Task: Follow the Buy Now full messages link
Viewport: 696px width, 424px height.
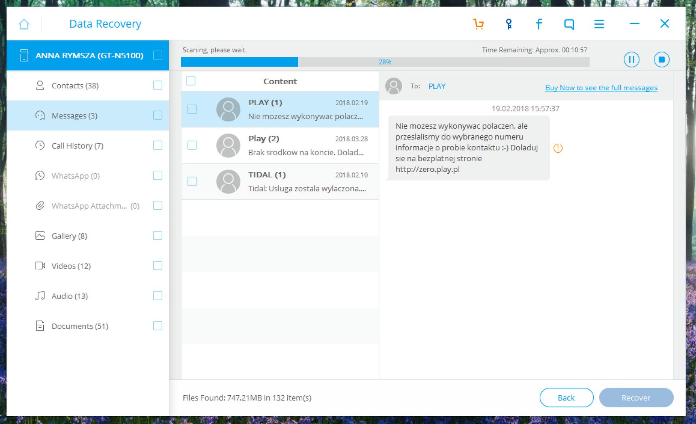Action: coord(601,88)
